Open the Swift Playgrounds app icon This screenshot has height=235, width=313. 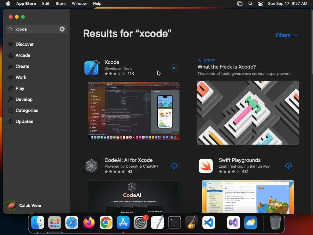pyautogui.click(x=206, y=166)
